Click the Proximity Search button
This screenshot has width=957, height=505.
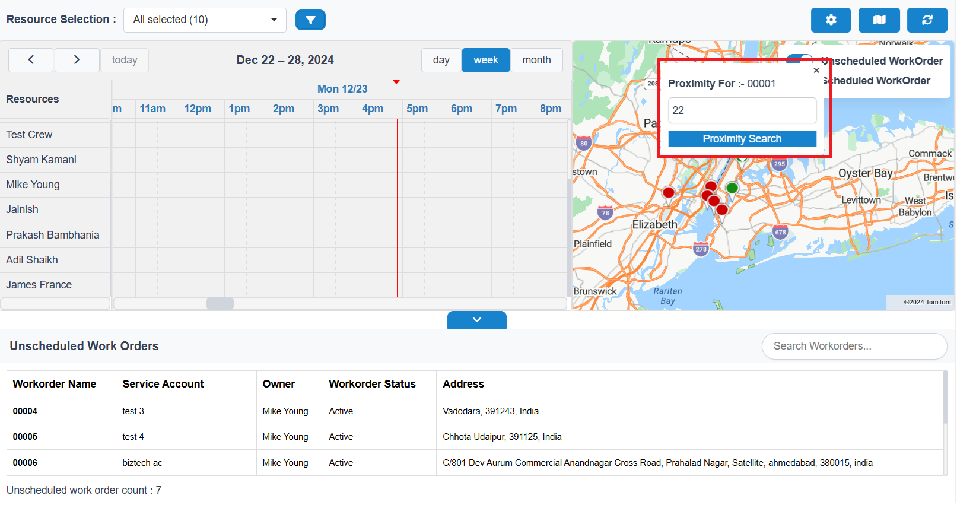[742, 139]
